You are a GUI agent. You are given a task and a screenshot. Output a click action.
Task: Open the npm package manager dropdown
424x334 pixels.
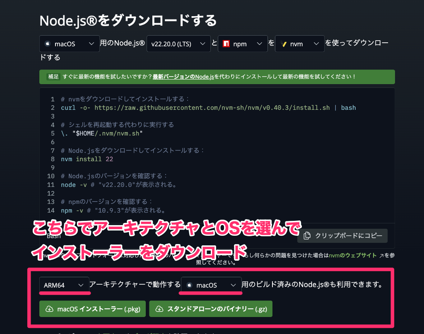[x=243, y=44]
